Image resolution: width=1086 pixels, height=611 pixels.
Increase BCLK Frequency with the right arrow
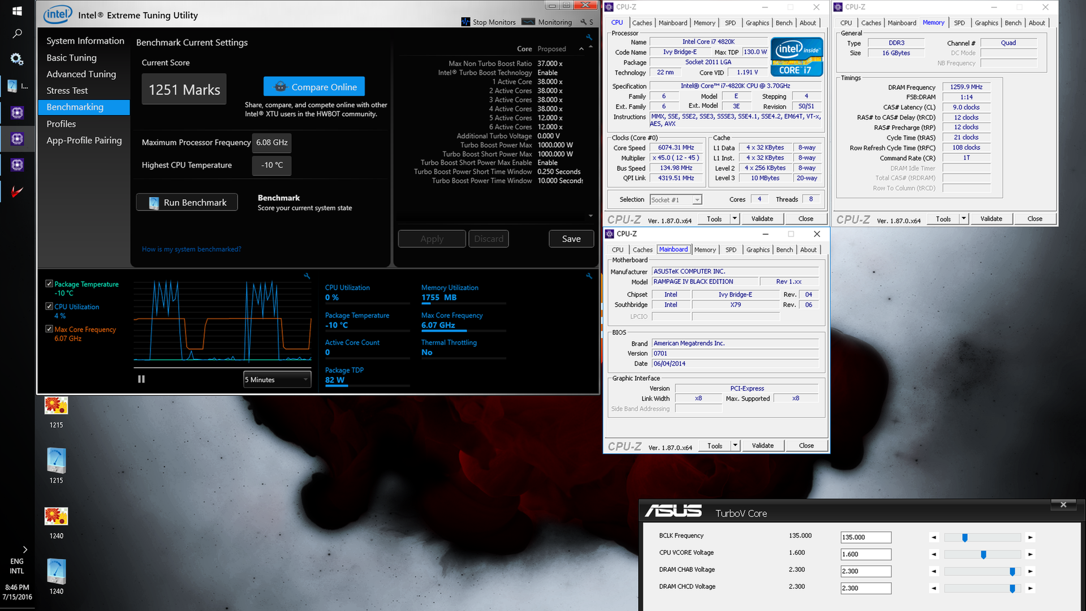click(x=1030, y=537)
